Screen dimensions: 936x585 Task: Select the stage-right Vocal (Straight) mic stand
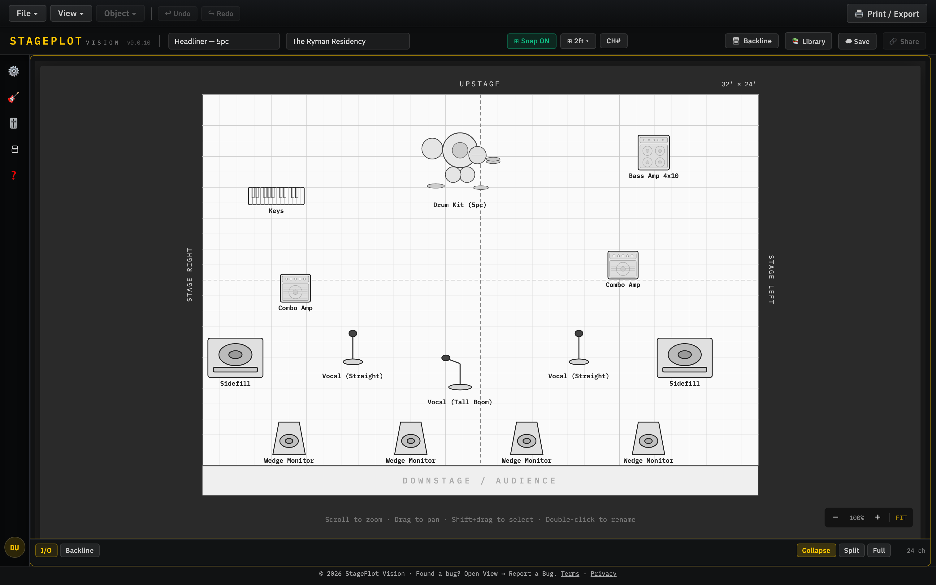tap(353, 347)
